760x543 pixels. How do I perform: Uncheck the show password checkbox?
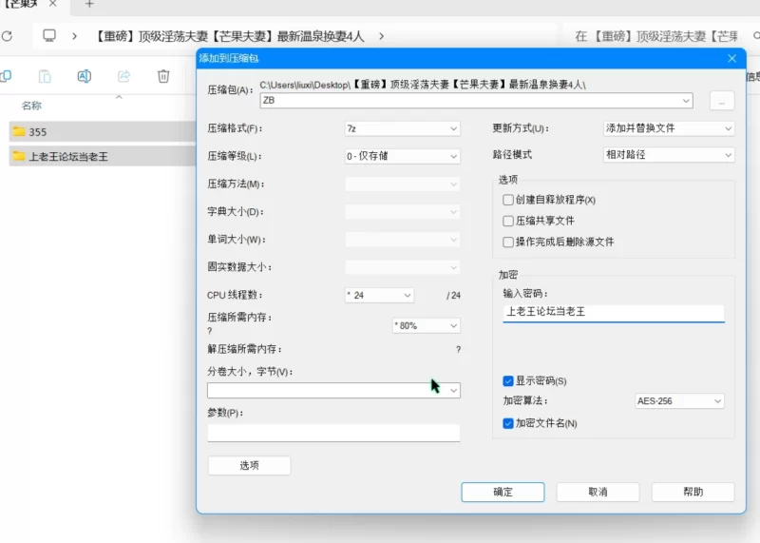click(x=508, y=381)
